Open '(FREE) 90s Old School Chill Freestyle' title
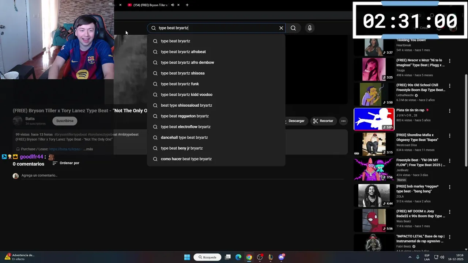 coord(420,88)
